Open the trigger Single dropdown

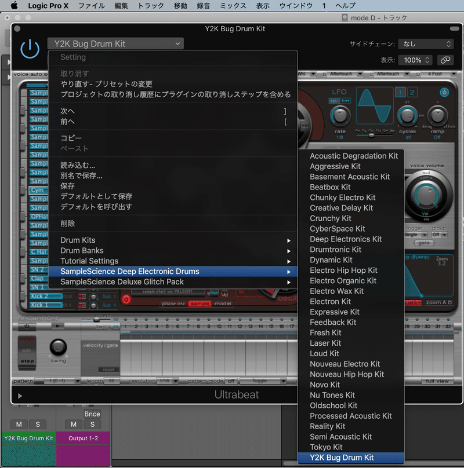tap(416, 235)
